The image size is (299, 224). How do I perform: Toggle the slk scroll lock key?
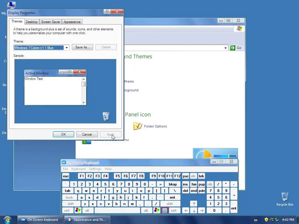click(193, 176)
